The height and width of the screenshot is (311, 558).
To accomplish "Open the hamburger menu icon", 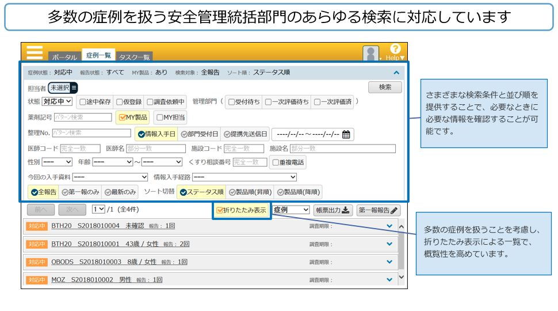I will coord(35,52).
